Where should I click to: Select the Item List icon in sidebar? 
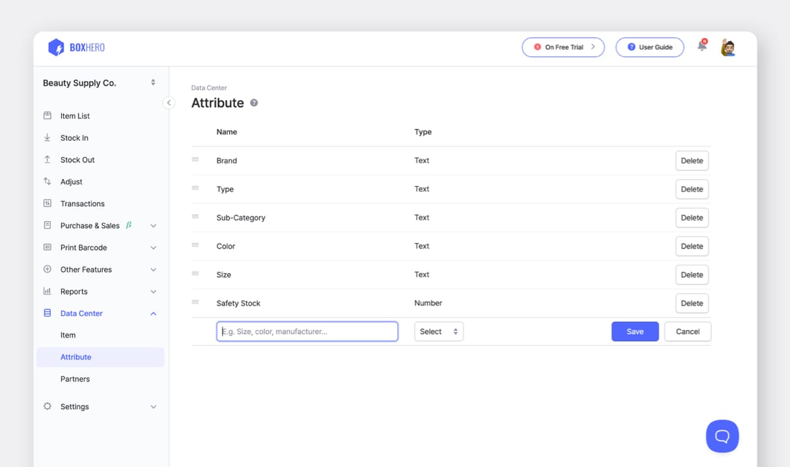click(x=47, y=115)
